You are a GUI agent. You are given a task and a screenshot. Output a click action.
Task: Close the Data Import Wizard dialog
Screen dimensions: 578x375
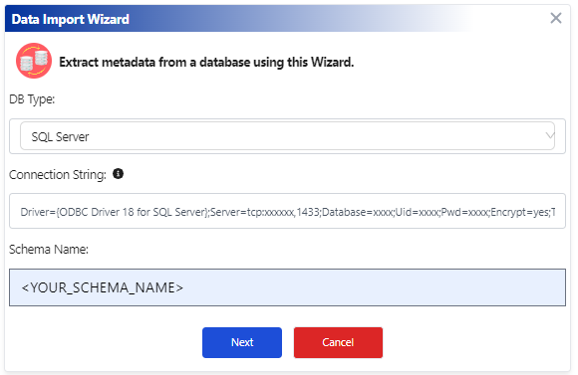click(x=556, y=18)
